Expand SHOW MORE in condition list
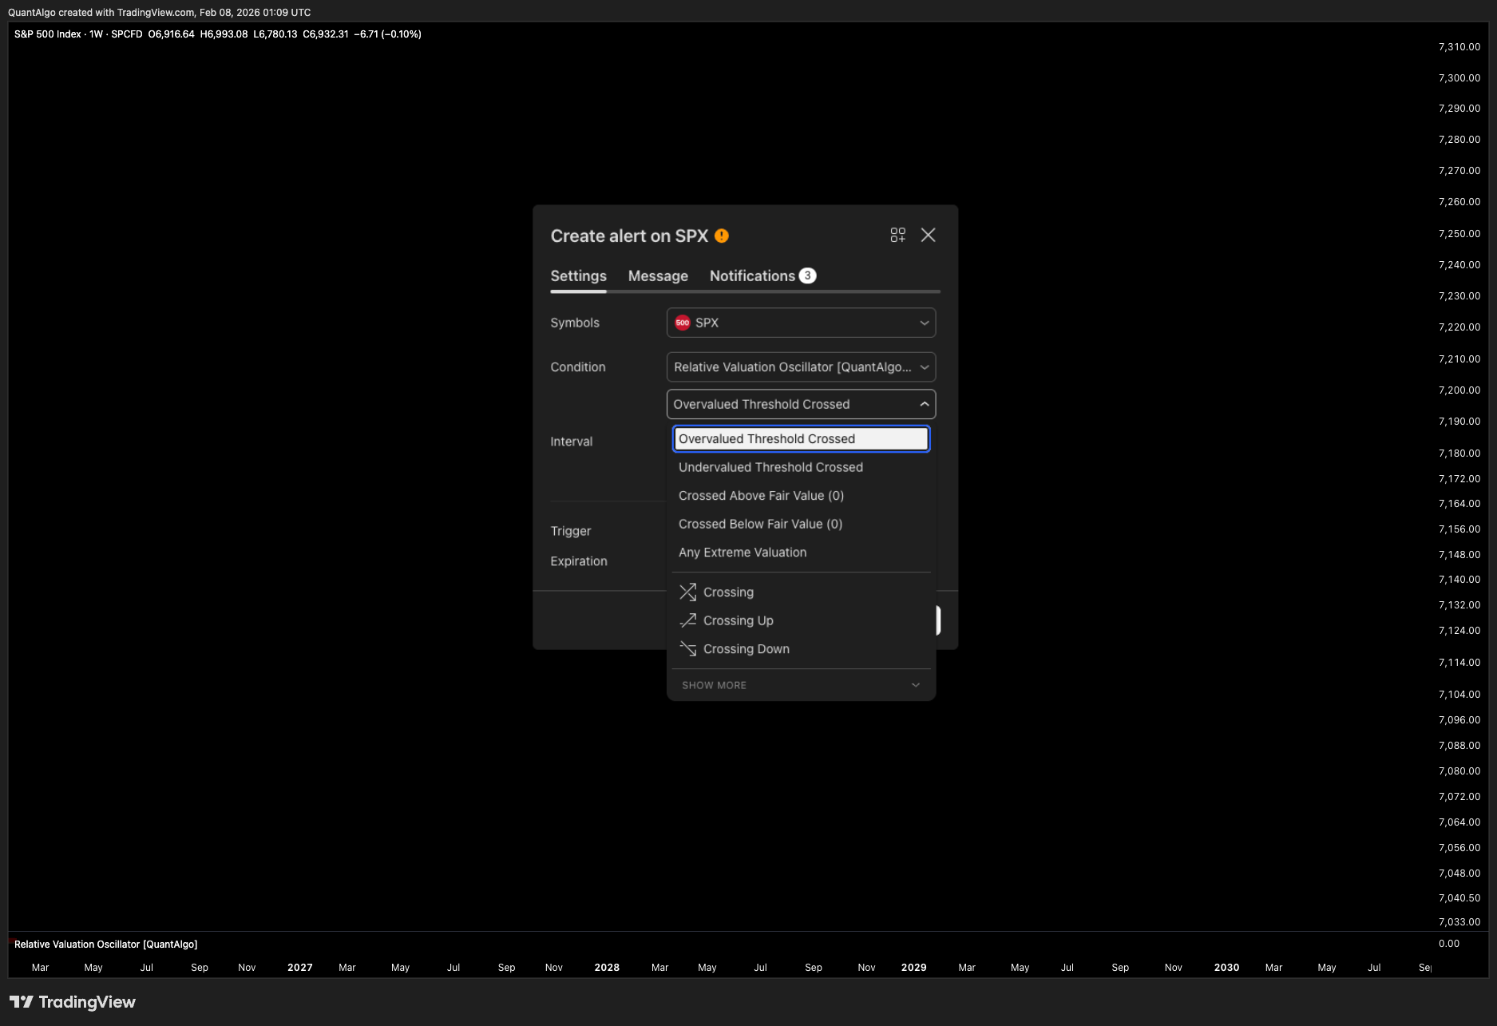1497x1026 pixels. click(801, 685)
